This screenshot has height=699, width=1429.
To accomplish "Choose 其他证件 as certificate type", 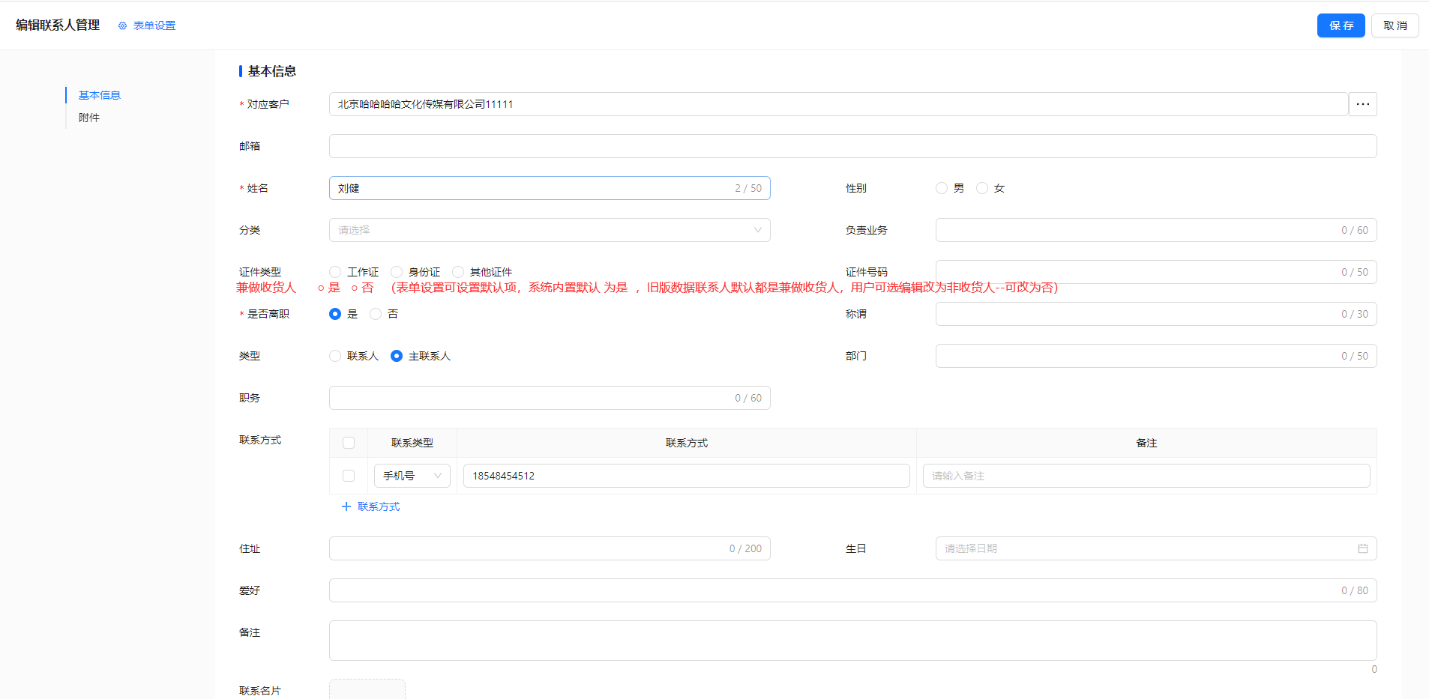I will click(458, 272).
